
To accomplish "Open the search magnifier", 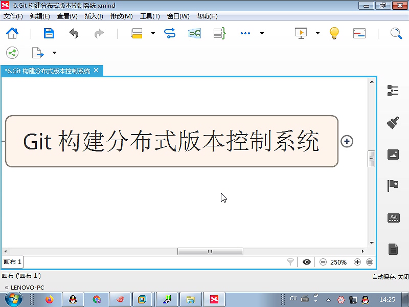I will [396, 33].
